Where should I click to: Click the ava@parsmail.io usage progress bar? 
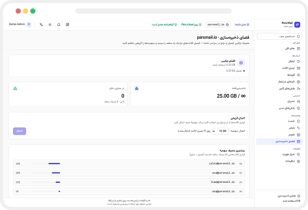(45, 173)
